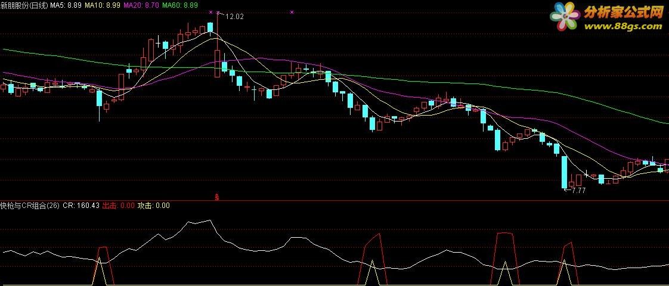Select the MA60: 8.89 indicator label

click(181, 5)
